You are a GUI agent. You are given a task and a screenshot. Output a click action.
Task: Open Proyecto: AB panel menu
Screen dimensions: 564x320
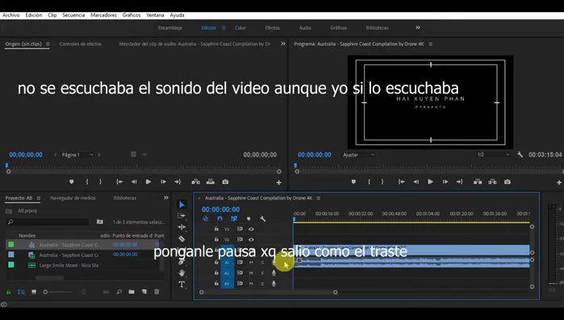pyautogui.click(x=39, y=198)
